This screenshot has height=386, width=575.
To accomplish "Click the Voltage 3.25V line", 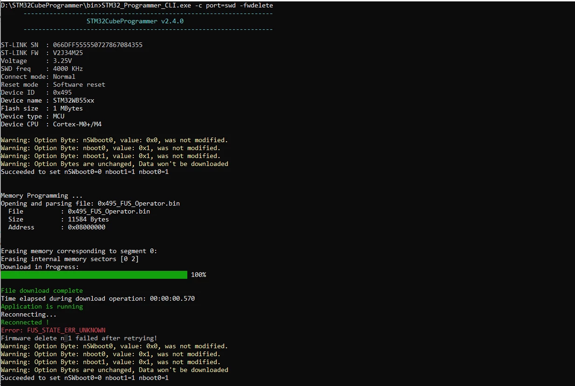I will [x=36, y=61].
